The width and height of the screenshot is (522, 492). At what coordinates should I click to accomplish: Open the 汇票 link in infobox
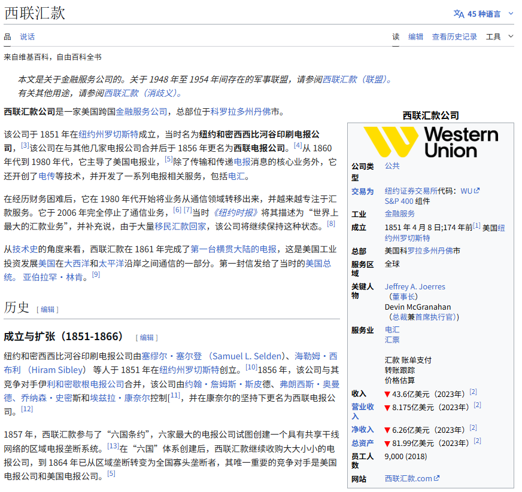click(392, 340)
